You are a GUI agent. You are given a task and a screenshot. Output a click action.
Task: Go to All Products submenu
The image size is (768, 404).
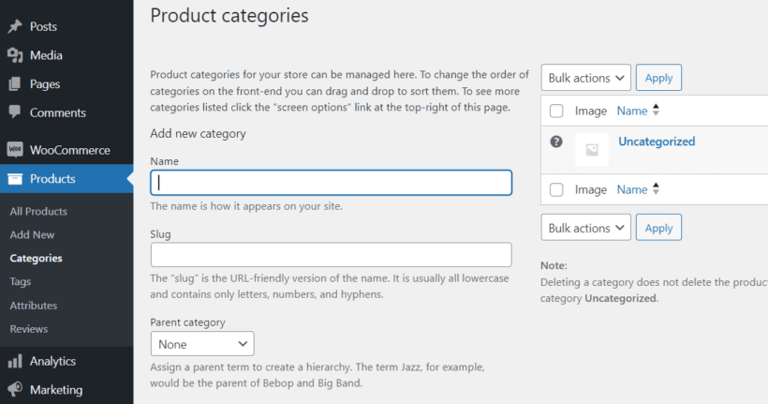[x=38, y=211]
